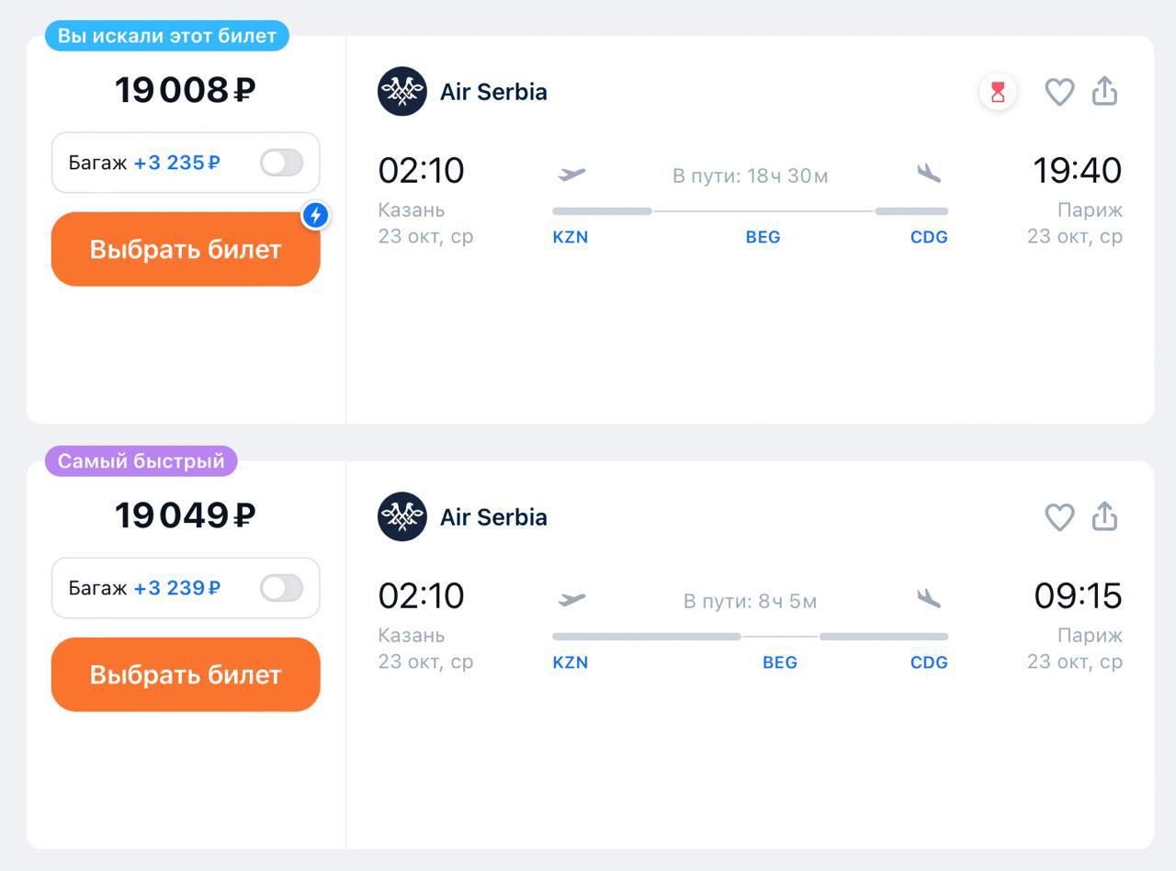Click the KZN airport code on the first ticket
This screenshot has height=871, width=1176.
coord(571,237)
